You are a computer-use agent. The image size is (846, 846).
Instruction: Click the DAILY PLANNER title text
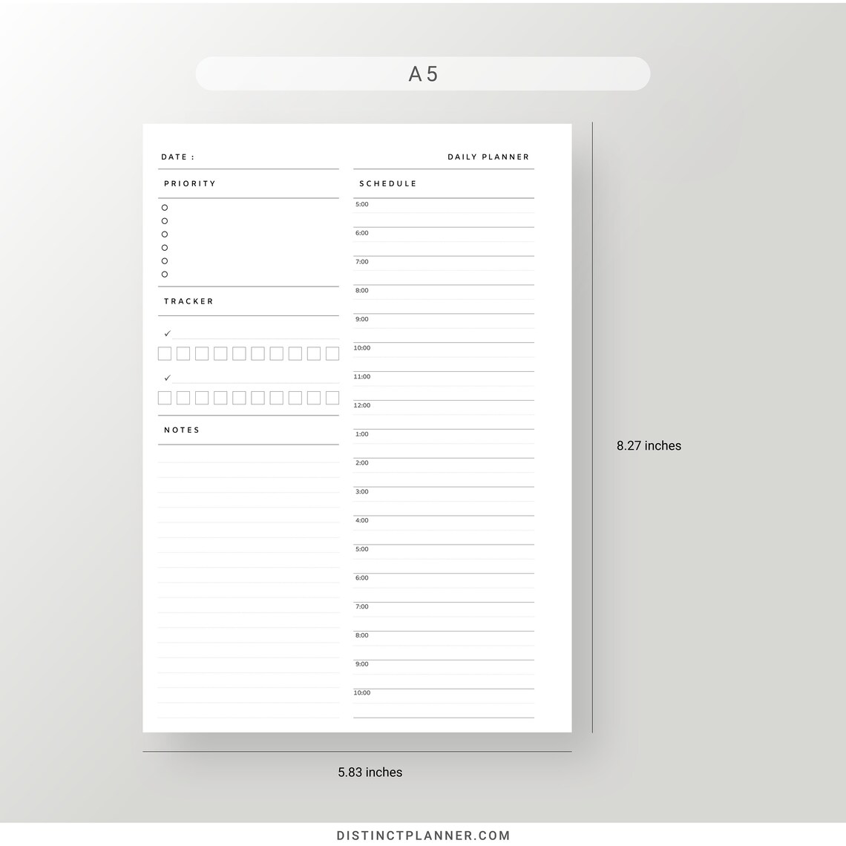click(488, 157)
